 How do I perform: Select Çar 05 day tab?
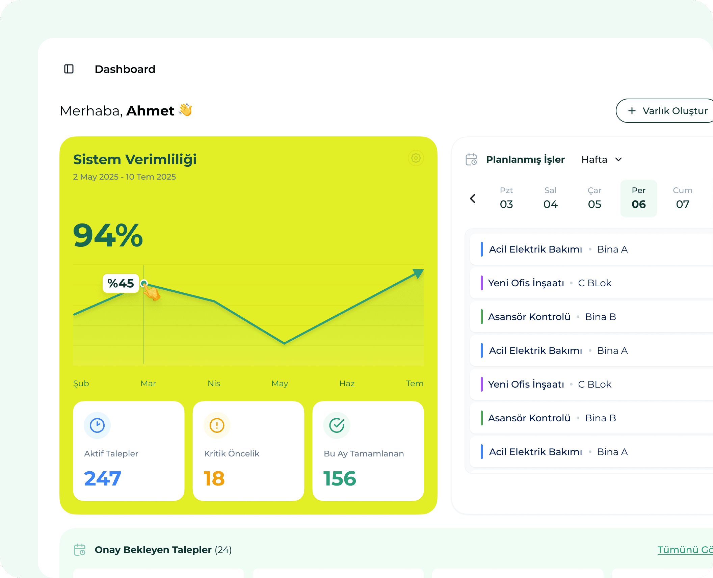coord(595,198)
